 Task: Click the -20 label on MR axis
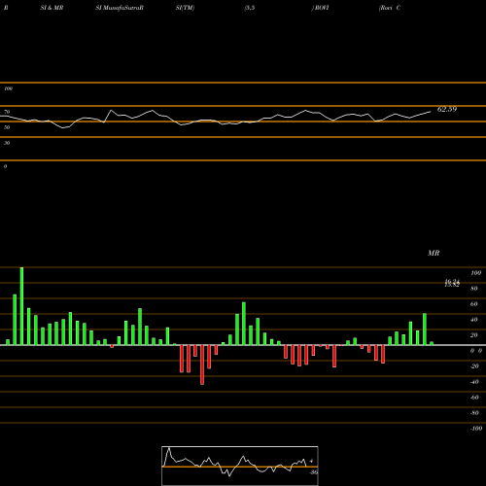point(474,366)
